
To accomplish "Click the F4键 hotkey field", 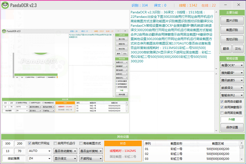I will click(x=232, y=119).
